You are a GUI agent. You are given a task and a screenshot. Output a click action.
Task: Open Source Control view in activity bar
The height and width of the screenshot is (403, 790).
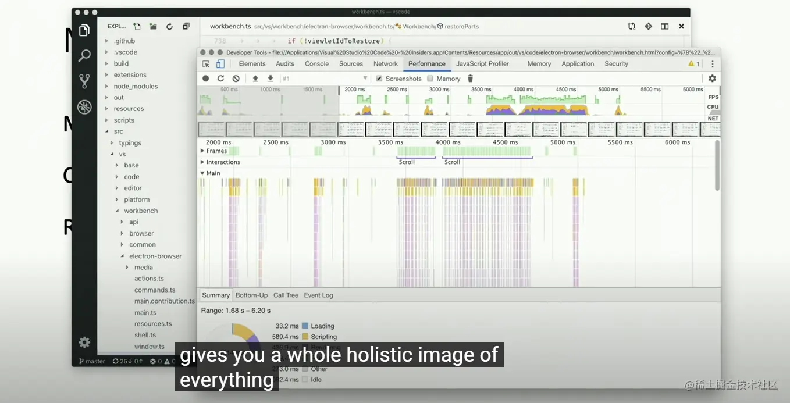point(84,81)
